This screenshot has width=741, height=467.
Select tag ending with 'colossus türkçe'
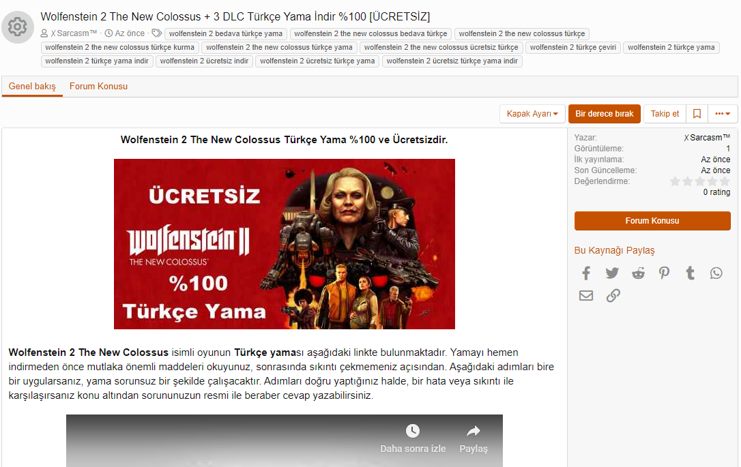pyautogui.click(x=522, y=34)
